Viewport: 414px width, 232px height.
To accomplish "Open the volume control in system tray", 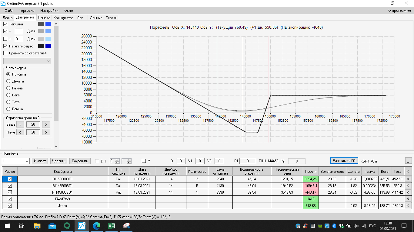I will [356, 226].
